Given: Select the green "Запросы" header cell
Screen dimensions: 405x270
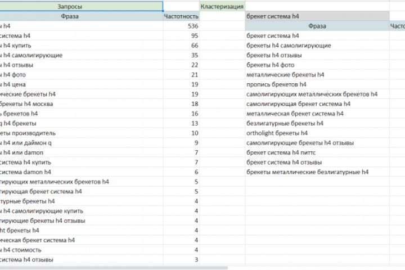Looking at the screenshot, I should (x=81, y=6).
